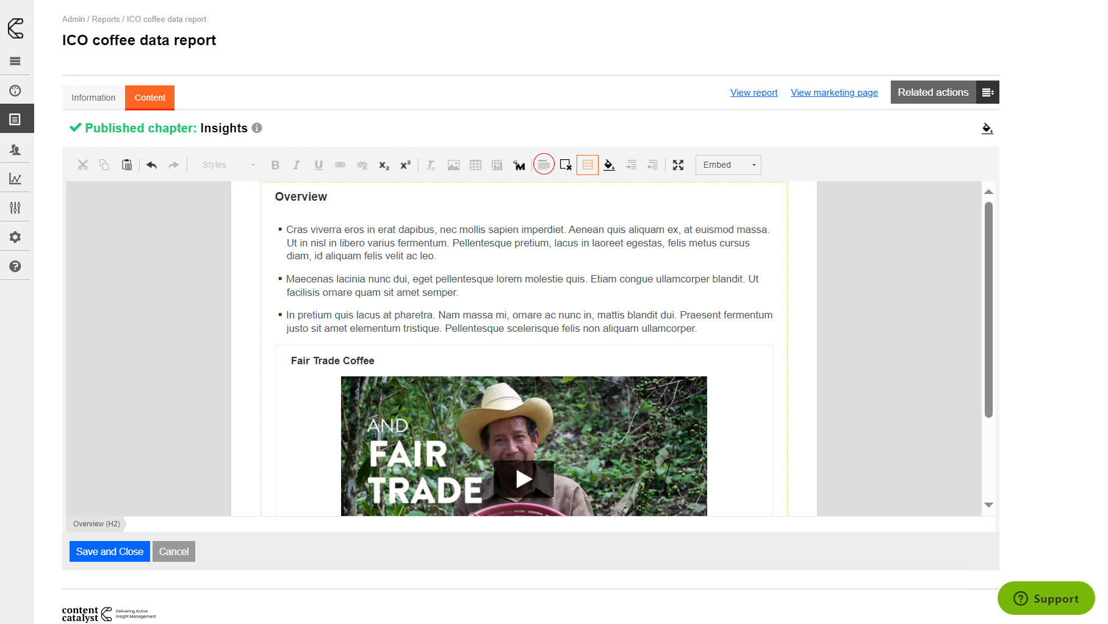This screenshot has height=624, width=1108.
Task: Open the settings gear in sidebar
Action: [15, 237]
